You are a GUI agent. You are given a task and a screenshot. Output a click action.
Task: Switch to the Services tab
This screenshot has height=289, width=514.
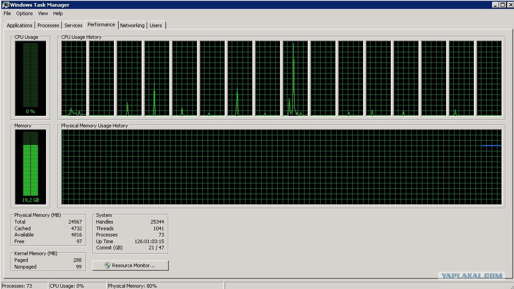(73, 25)
